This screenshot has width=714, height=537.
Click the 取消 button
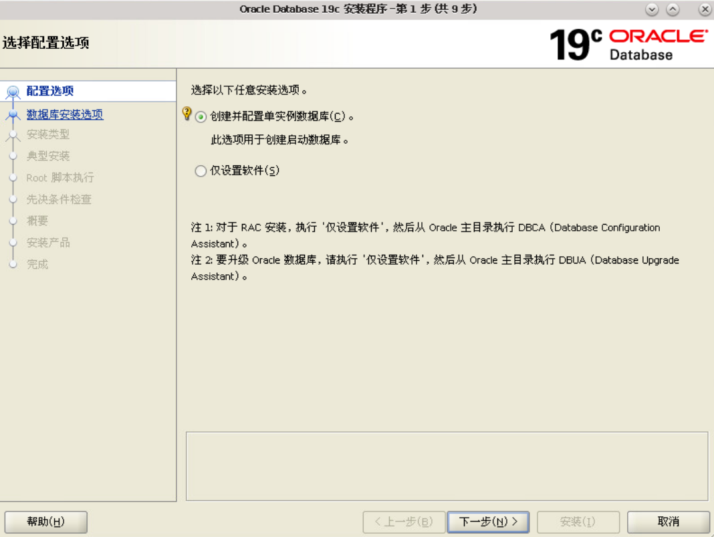(668, 522)
